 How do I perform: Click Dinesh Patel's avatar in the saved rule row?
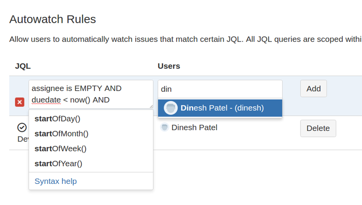tap(164, 127)
